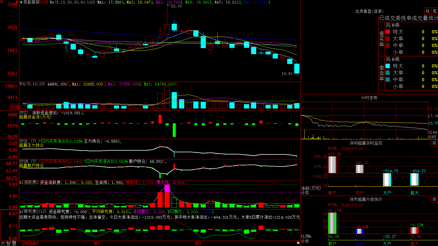The image size is (438, 246).
Task: Click the SVZJ indicator name
Action: [24, 113]
